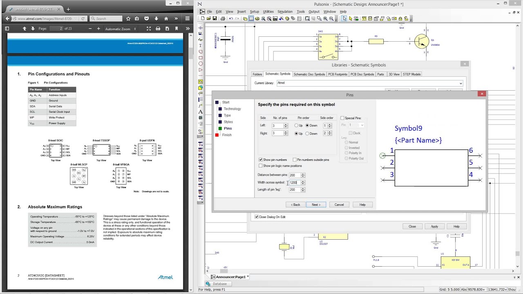This screenshot has height=294, width=523.
Task: Click the Print icon in Pulsonix toolbar
Action: (223, 18)
